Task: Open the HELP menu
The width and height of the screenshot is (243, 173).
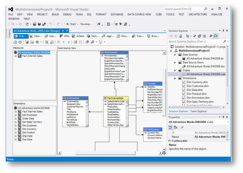Action: click(x=27, y=19)
